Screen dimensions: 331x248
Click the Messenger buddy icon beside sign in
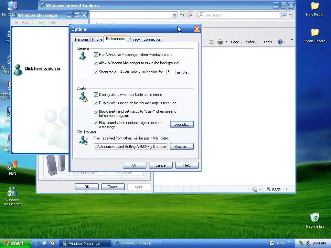[18, 70]
